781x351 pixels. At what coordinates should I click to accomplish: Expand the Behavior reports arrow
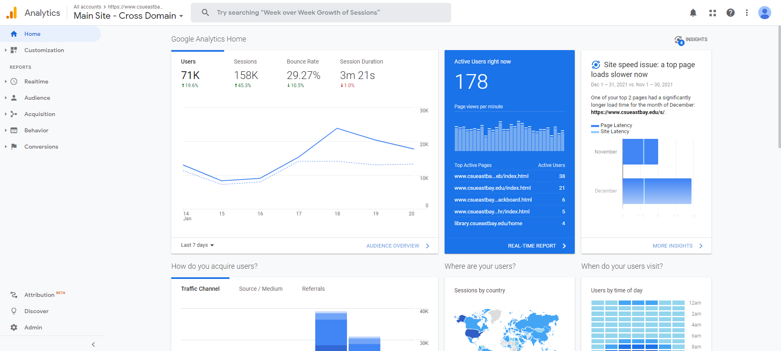(6, 130)
